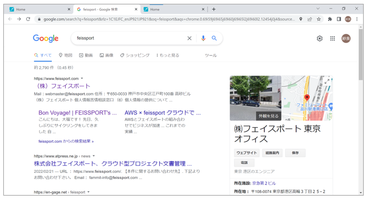Click the ウェブサイト button in panel

pos(247,153)
